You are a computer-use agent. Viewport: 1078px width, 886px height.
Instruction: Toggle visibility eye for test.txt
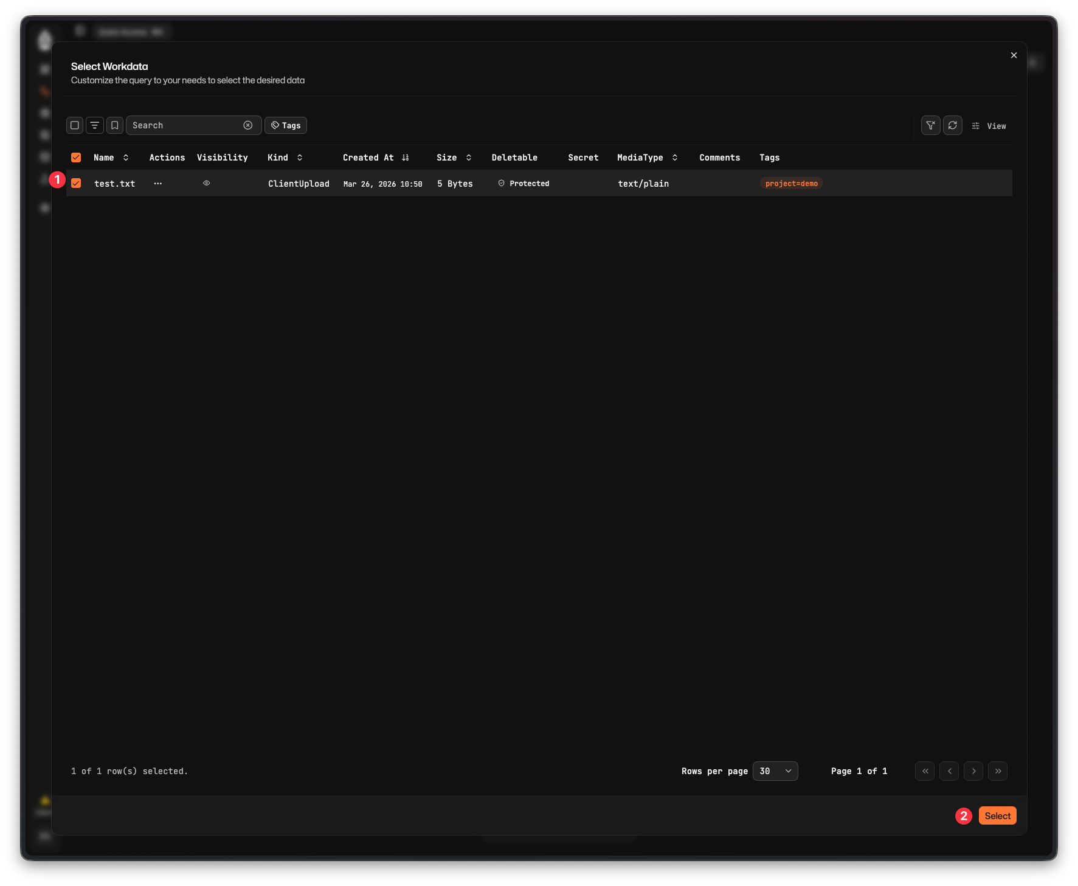tap(207, 183)
